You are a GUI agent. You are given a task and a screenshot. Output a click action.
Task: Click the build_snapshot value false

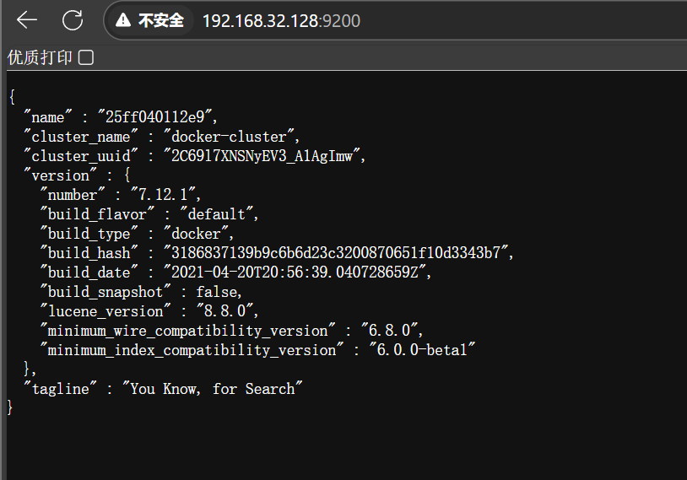click(x=218, y=292)
